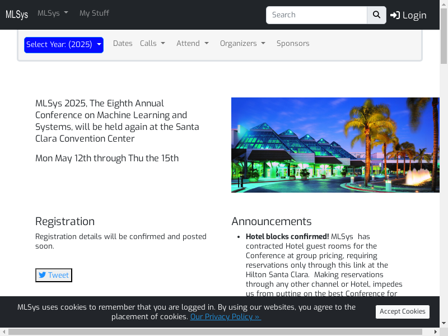
Task: Click into the Search input field
Action: pyautogui.click(x=316, y=15)
